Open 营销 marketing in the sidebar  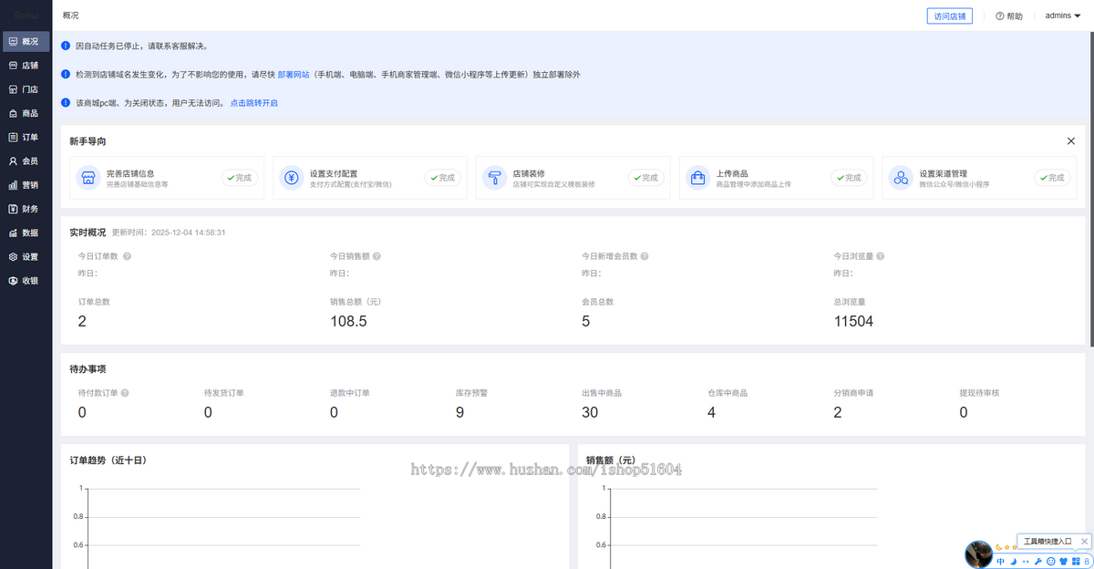click(x=26, y=185)
